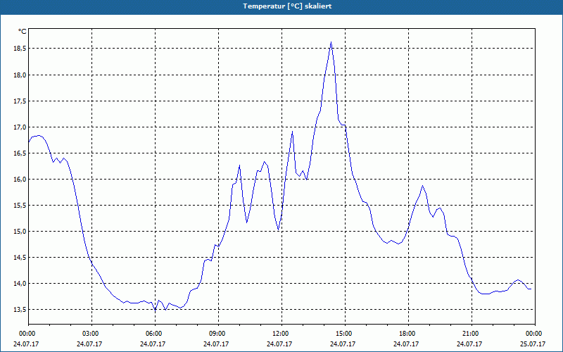Click the 00:00 time label dated 24.07.17
Viewport: 563px width, 352px height.
[27, 334]
